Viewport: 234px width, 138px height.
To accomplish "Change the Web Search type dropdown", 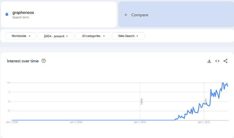I will pyautogui.click(x=128, y=36).
